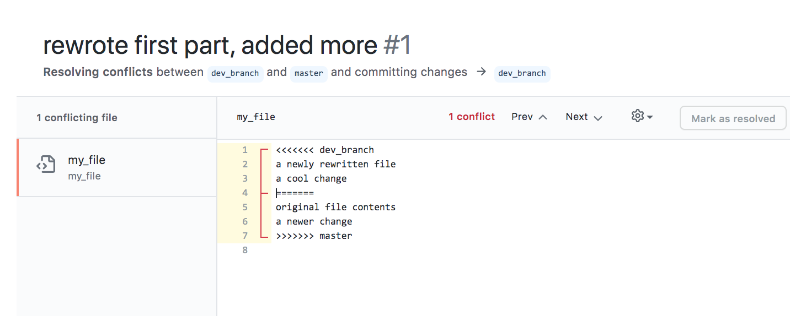The width and height of the screenshot is (790, 316).
Task: Click line number 8 in the gutter
Action: click(245, 250)
